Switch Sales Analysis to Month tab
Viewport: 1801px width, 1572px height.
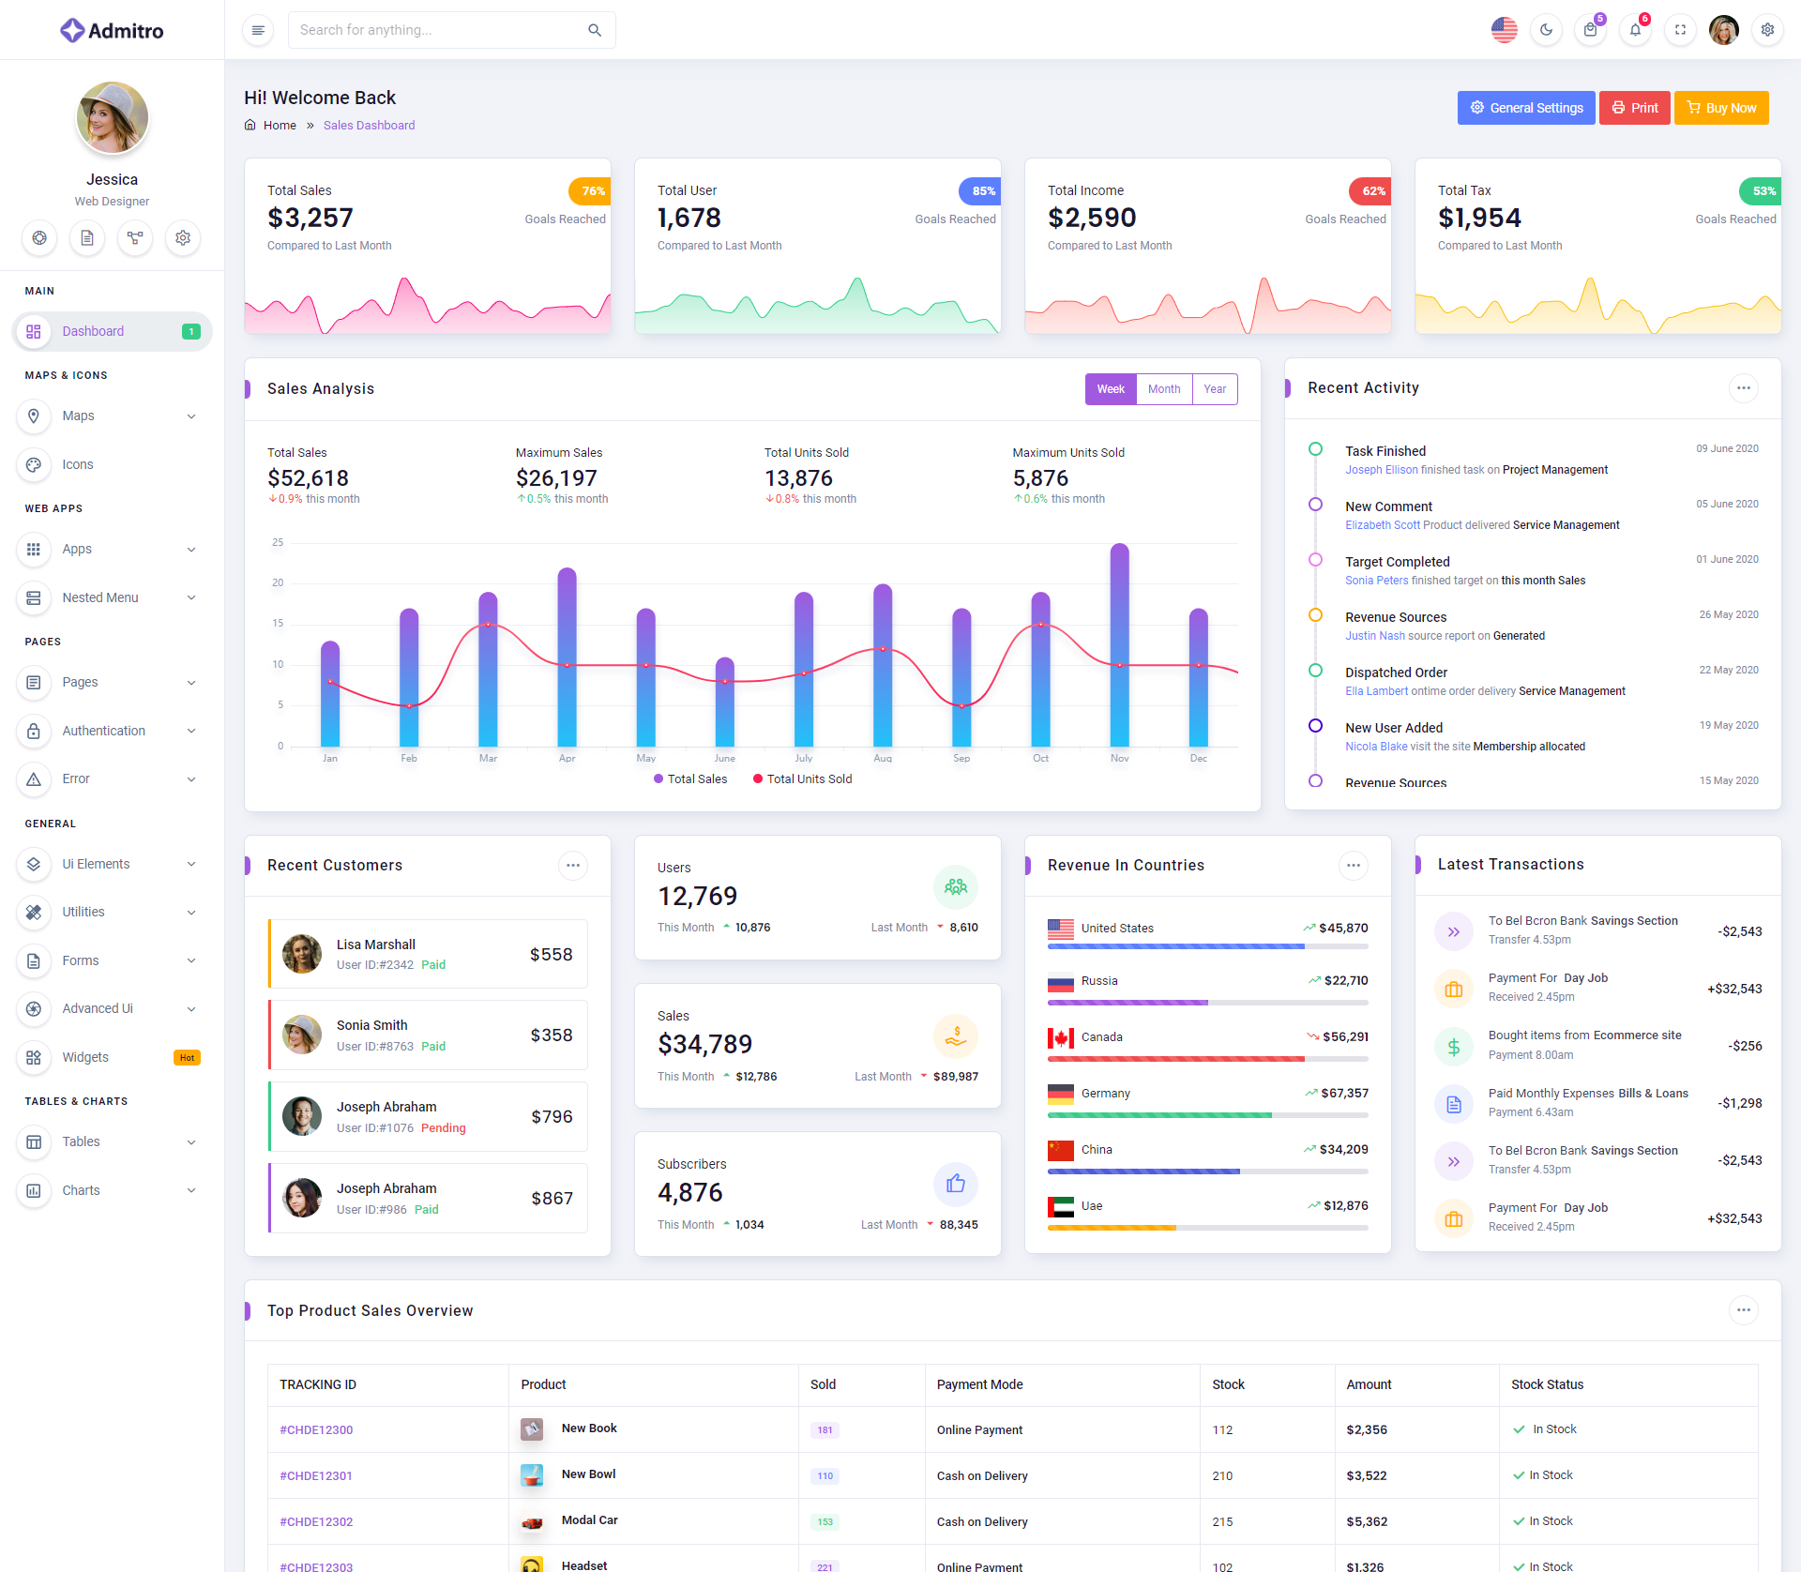1164,389
